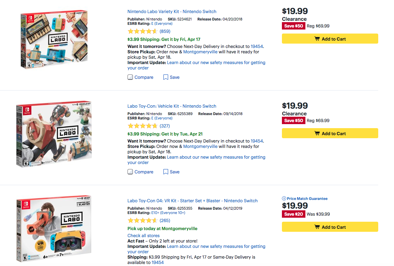The width and height of the screenshot is (394, 266).
Task: Add Labo Variety Kit to cart
Action: [x=330, y=39]
